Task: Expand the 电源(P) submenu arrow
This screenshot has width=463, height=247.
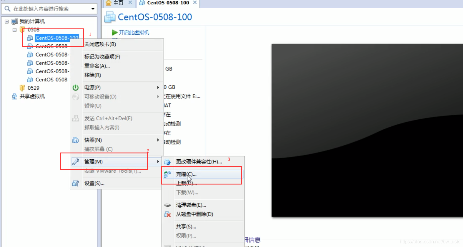Action: 158,87
